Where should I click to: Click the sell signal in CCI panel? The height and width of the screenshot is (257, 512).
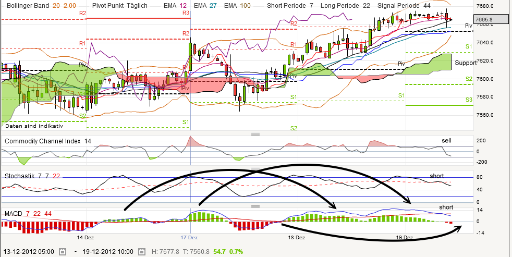click(x=446, y=140)
